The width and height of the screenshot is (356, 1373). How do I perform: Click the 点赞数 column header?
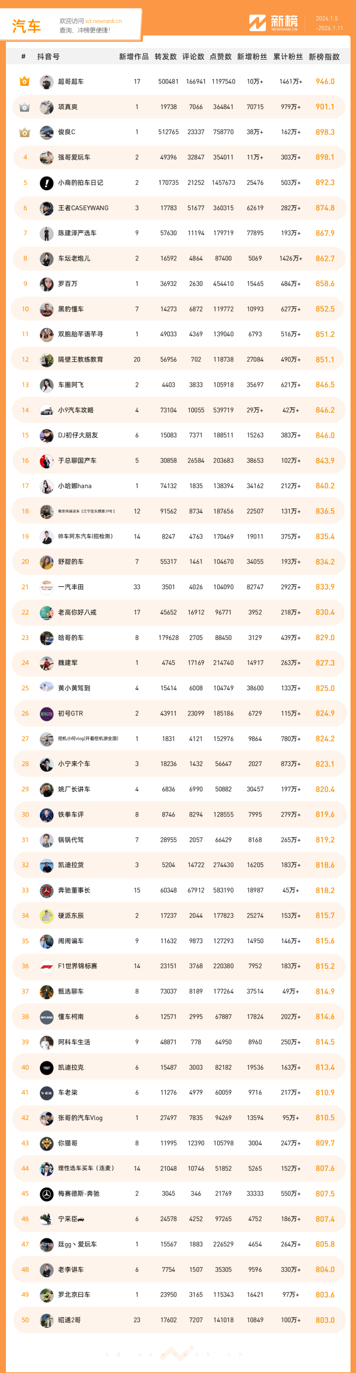click(220, 56)
